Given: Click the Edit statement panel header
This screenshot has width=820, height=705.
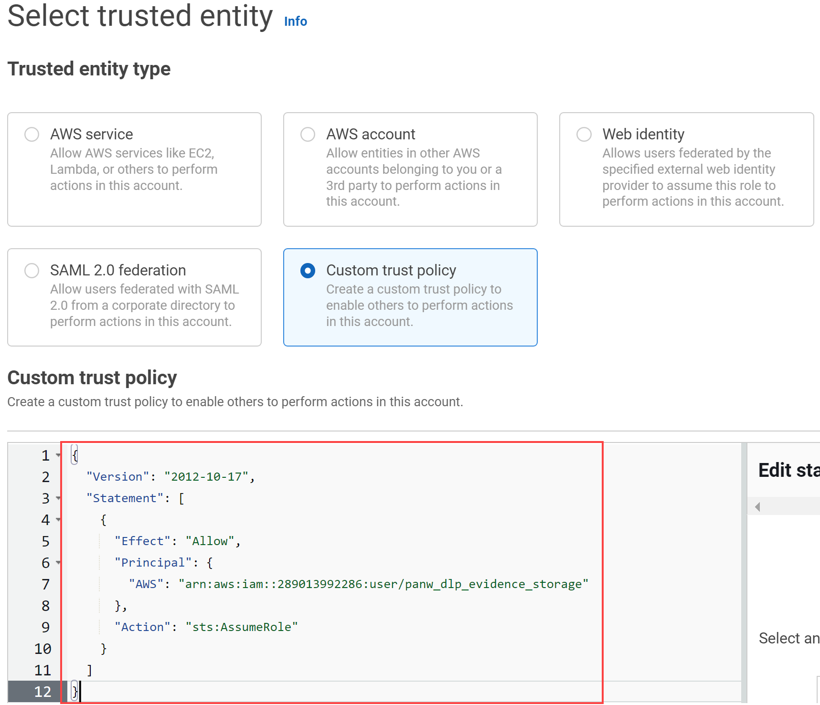Looking at the screenshot, I should coord(787,470).
